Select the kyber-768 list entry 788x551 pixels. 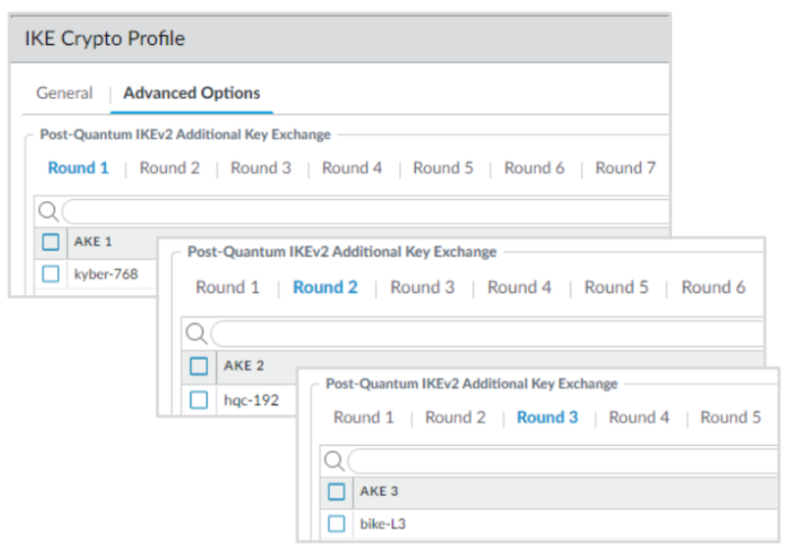coord(106,274)
